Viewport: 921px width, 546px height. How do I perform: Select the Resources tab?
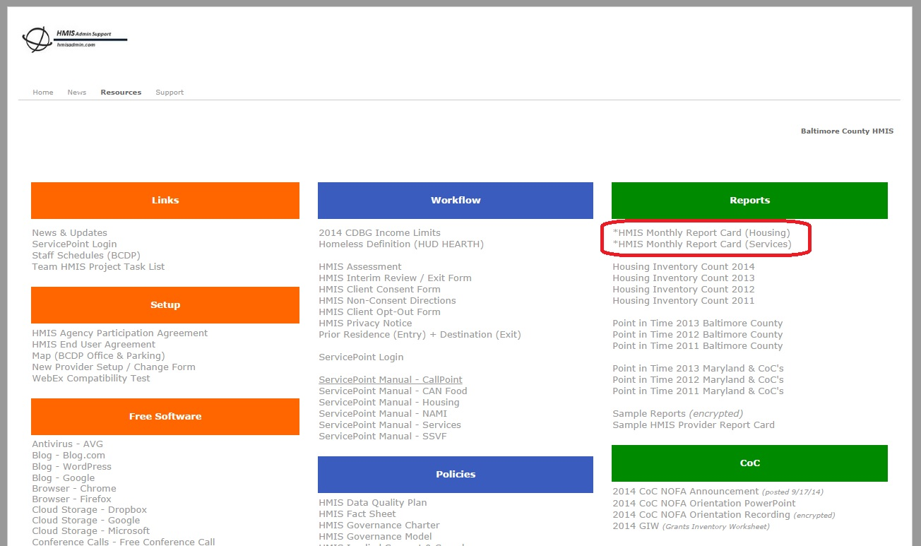pyautogui.click(x=121, y=92)
